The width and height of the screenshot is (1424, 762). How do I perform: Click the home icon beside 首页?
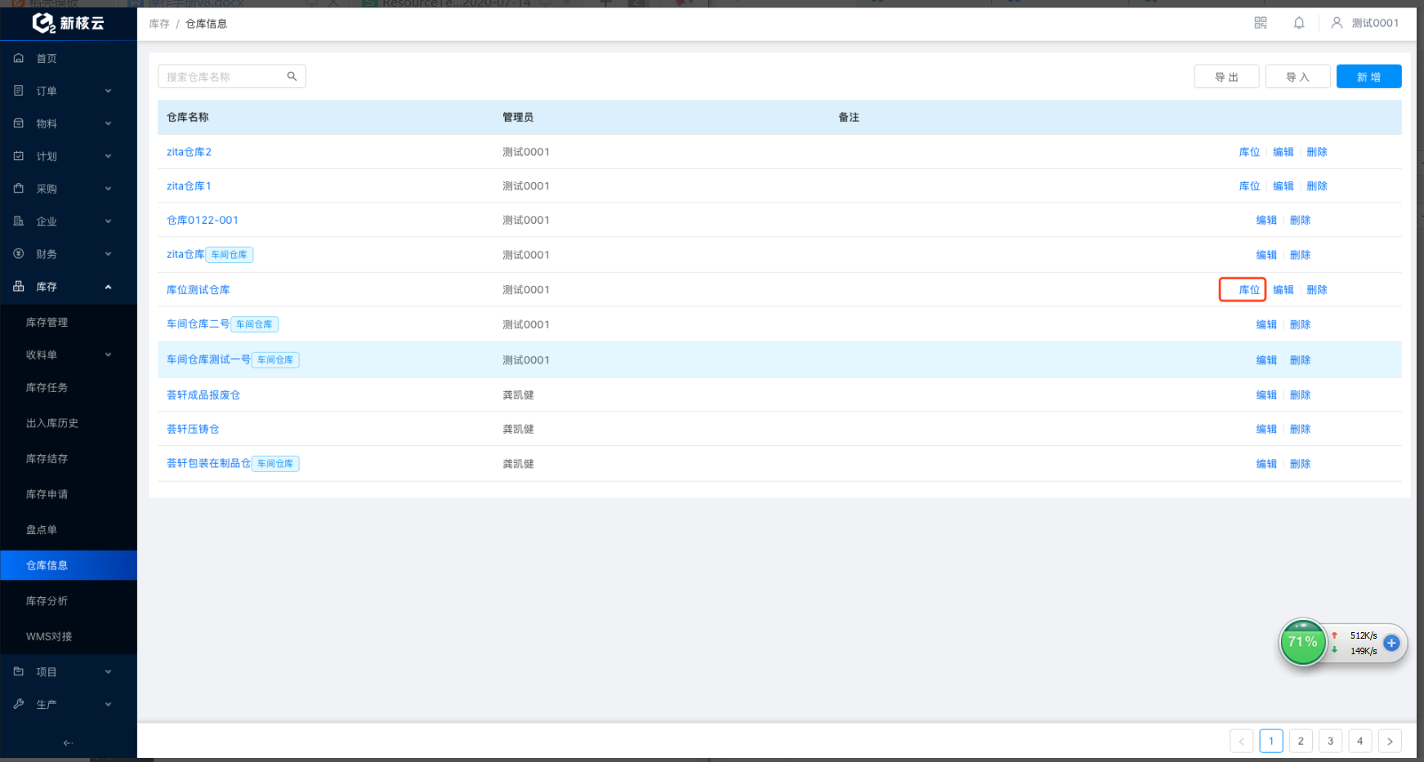coord(19,58)
